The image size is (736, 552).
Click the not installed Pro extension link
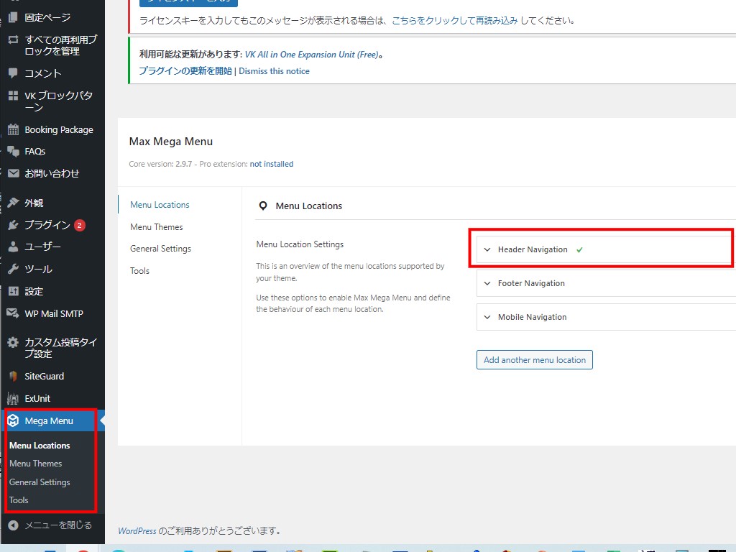pyautogui.click(x=272, y=164)
